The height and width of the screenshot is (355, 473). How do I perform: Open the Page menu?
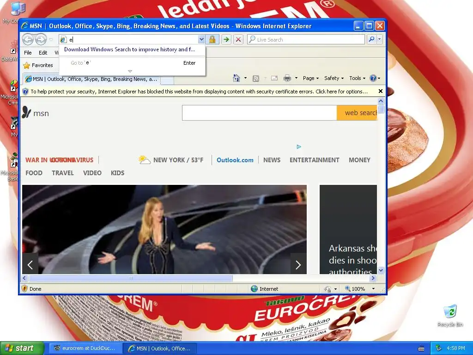311,78
